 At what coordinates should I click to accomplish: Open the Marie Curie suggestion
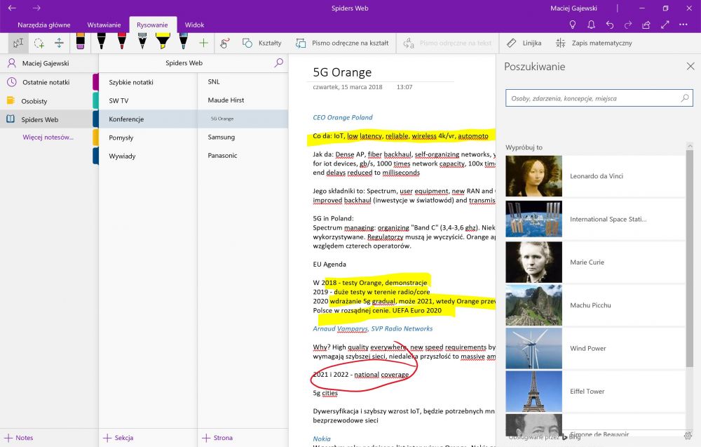click(x=595, y=262)
